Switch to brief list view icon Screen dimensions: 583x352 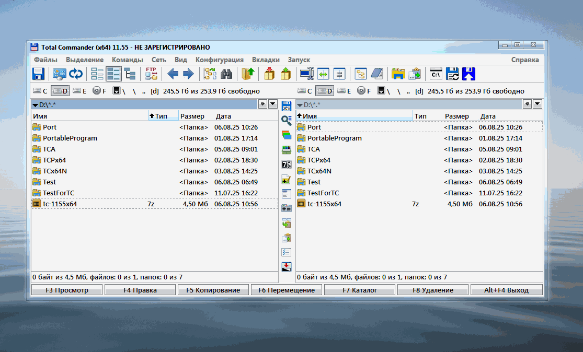(x=97, y=74)
